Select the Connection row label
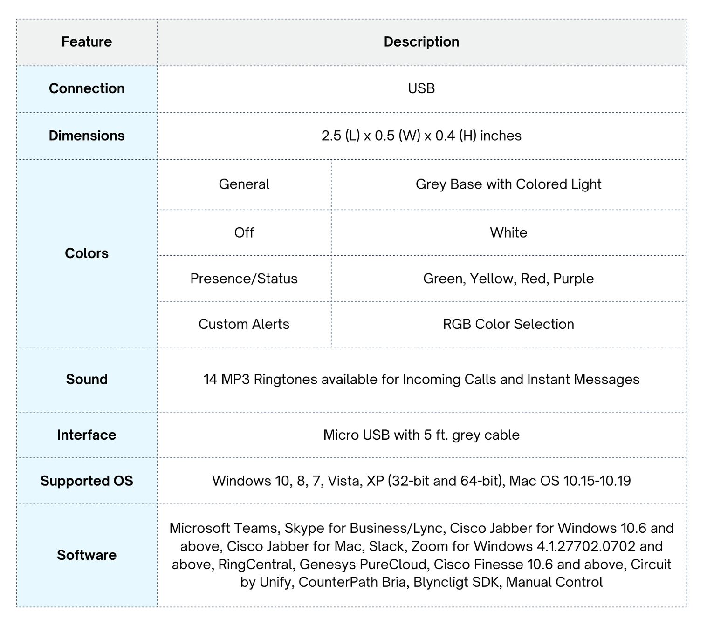707x626 pixels. point(87,88)
